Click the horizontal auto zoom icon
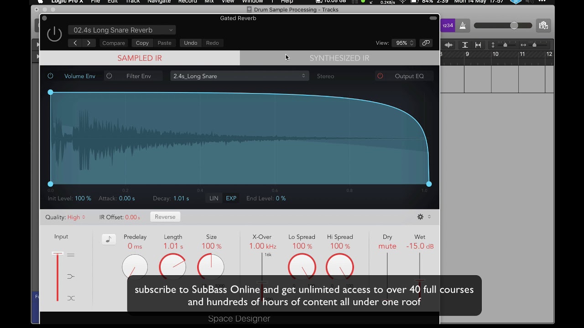The image size is (584, 328). [x=478, y=45]
